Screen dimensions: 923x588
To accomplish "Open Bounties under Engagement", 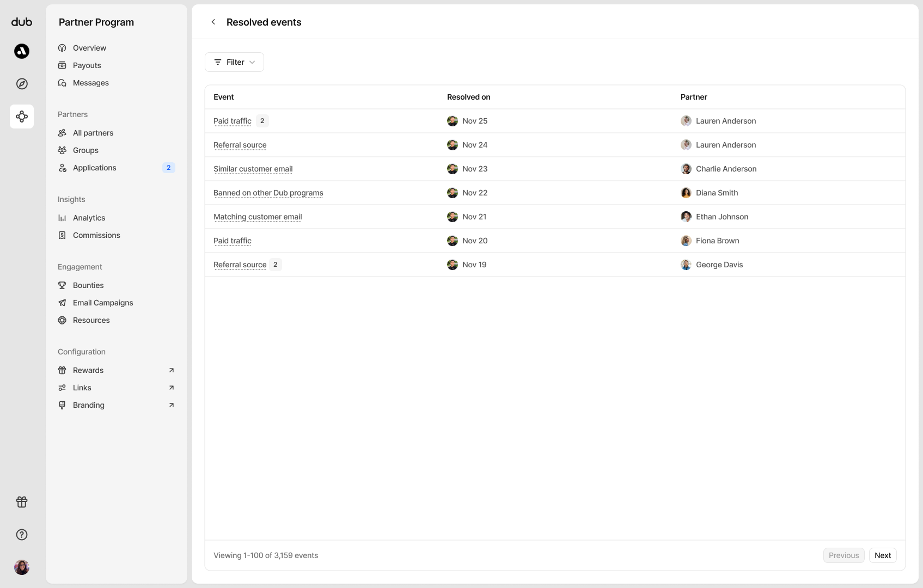I will click(x=88, y=285).
